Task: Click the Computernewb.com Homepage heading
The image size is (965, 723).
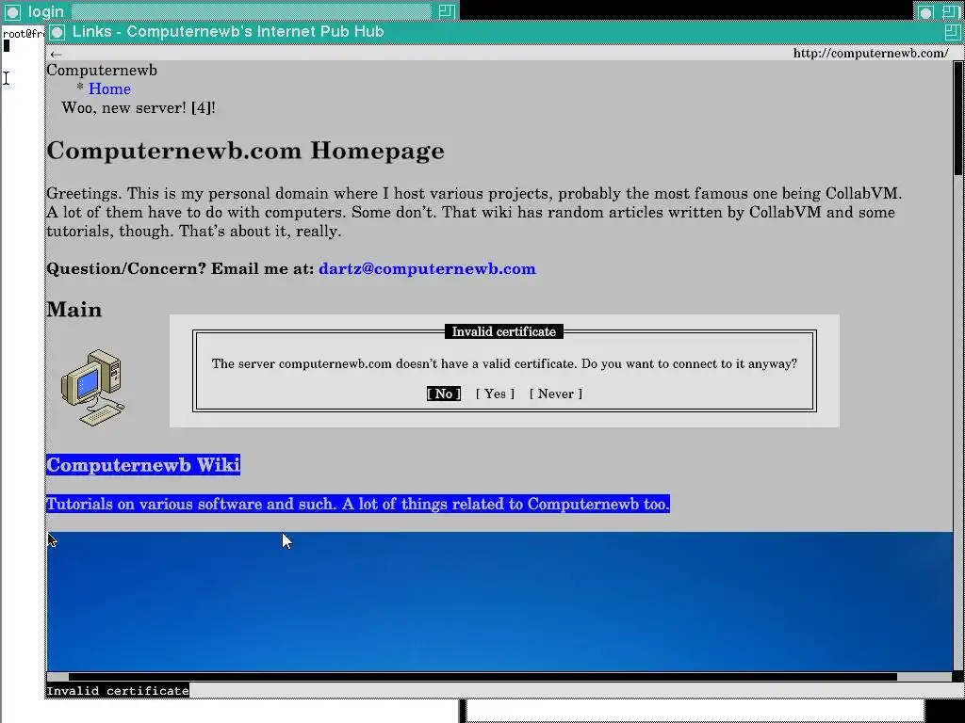Action: tap(246, 151)
